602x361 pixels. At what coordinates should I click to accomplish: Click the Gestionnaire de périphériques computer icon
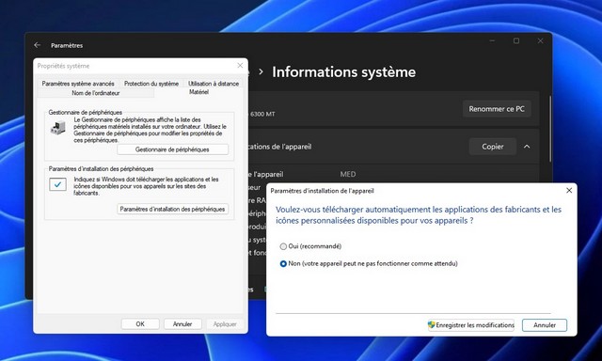(x=58, y=128)
